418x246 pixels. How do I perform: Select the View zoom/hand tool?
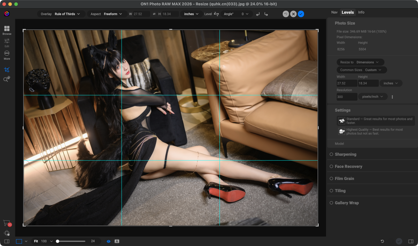(7, 79)
